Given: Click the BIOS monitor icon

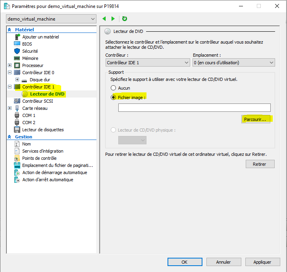Looking at the screenshot, I should click(17, 44).
